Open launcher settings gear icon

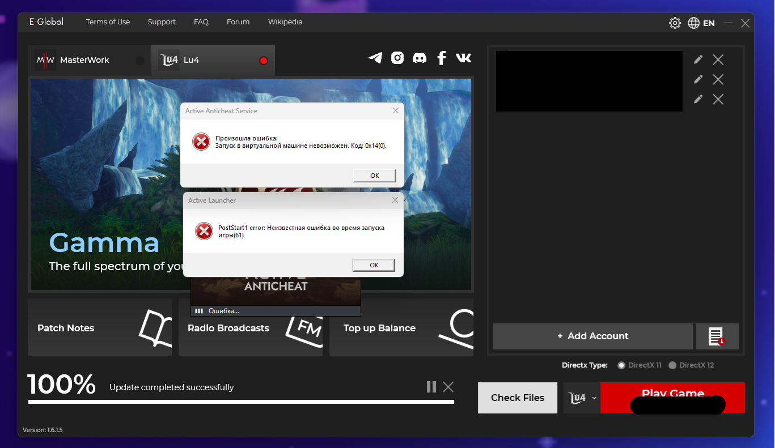(675, 23)
